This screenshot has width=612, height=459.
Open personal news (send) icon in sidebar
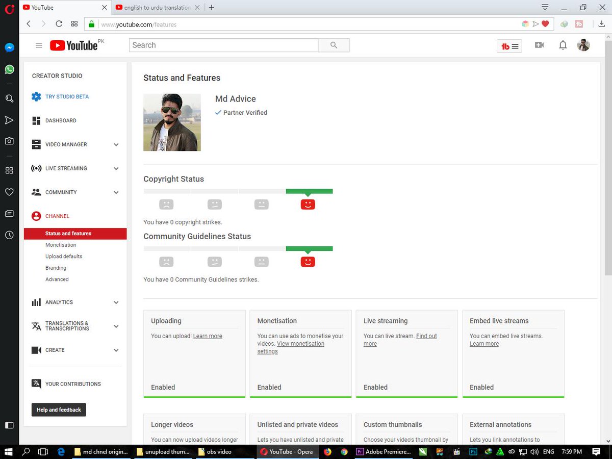click(9, 120)
